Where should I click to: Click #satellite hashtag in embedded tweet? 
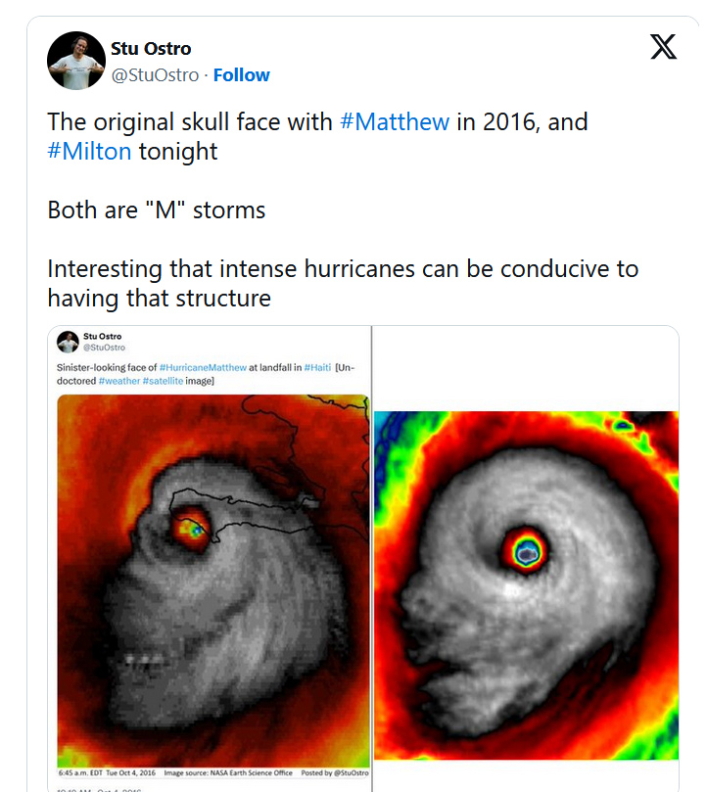point(163,381)
